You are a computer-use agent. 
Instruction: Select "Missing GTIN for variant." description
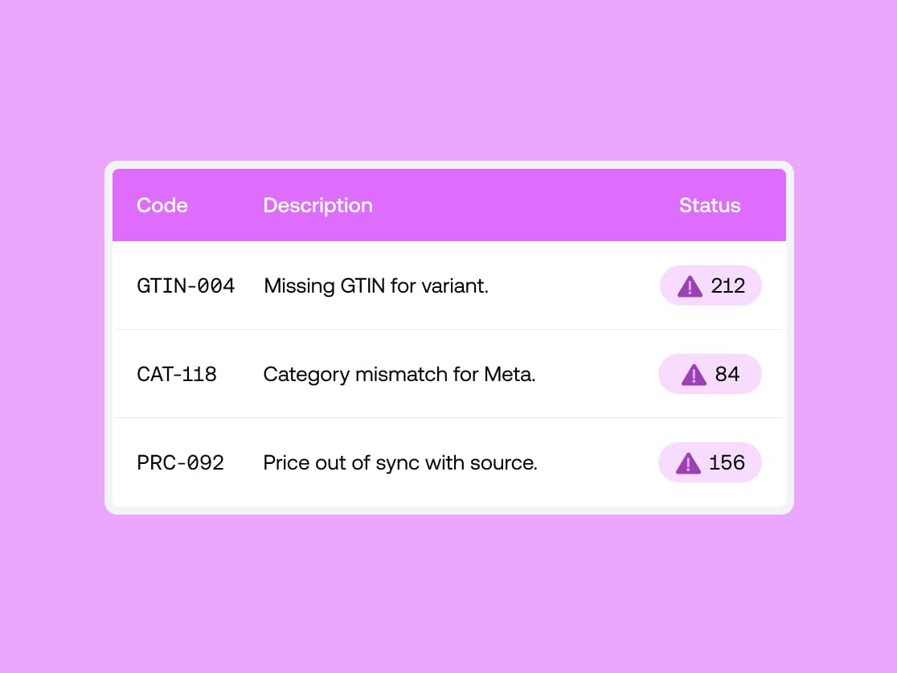click(x=376, y=285)
